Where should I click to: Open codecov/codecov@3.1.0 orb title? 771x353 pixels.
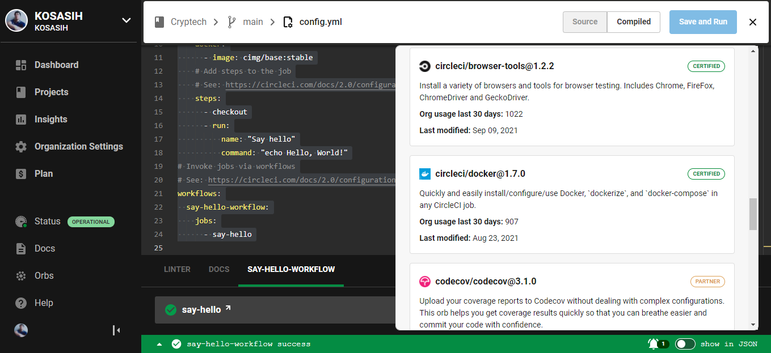click(486, 282)
